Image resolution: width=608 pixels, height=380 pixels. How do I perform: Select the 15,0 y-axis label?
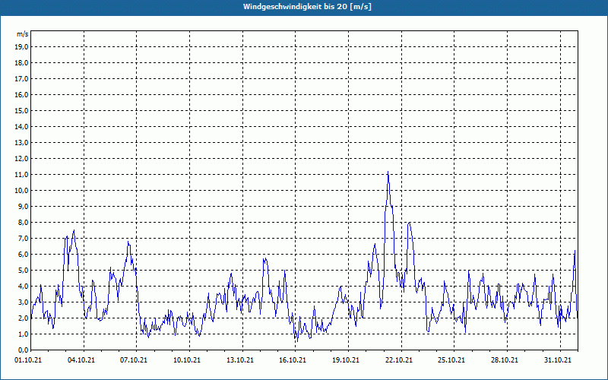click(x=22, y=110)
